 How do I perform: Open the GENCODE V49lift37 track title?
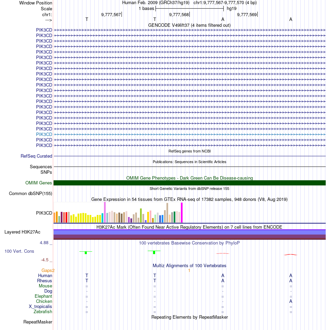189,25
